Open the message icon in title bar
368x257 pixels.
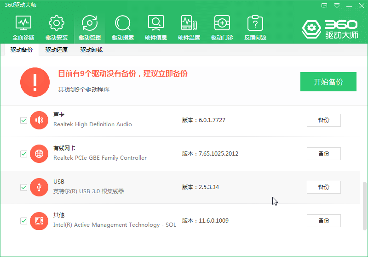click(x=325, y=6)
